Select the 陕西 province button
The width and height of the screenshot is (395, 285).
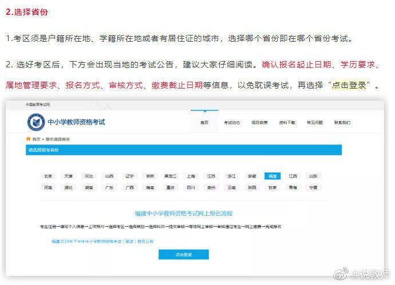click(x=252, y=187)
